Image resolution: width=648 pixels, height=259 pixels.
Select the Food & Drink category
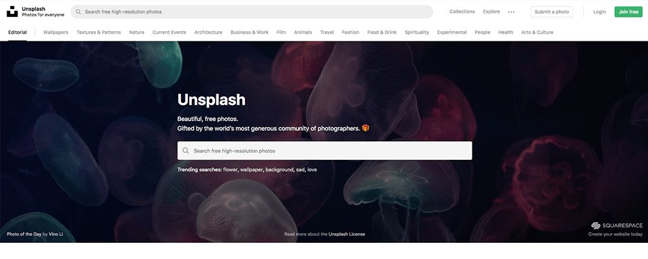tap(382, 32)
